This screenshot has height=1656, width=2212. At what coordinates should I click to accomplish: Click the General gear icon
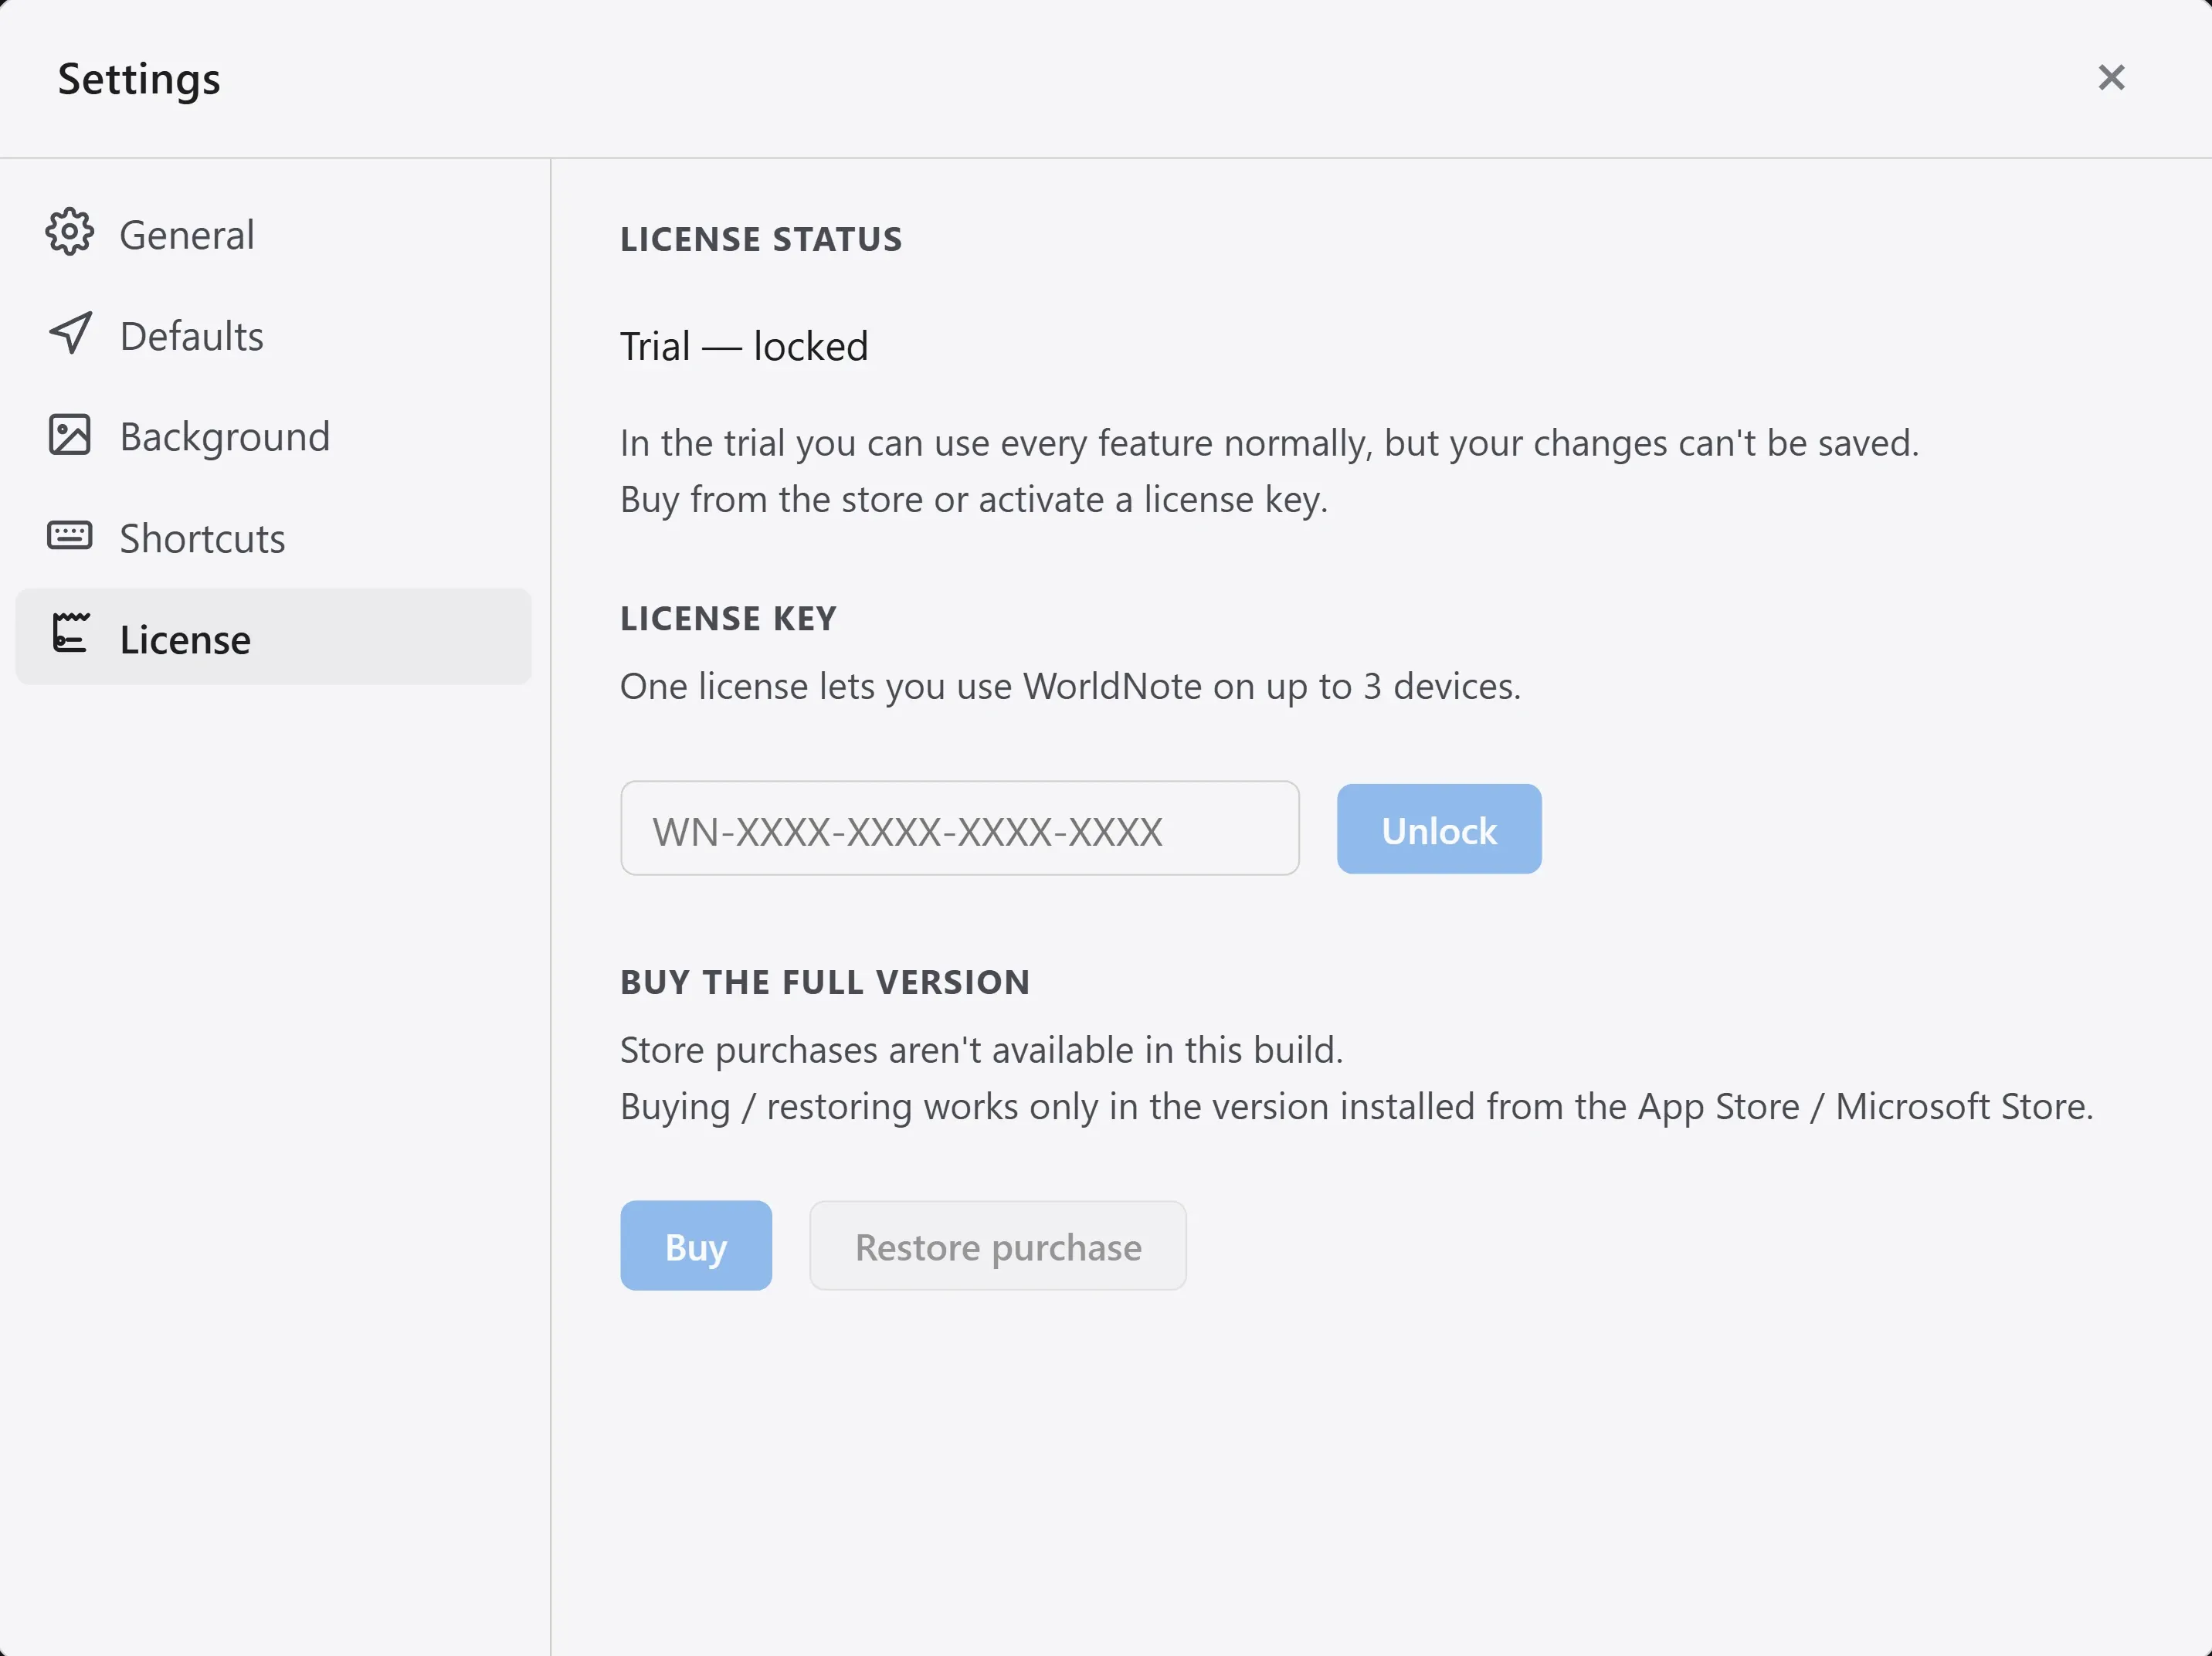[69, 232]
